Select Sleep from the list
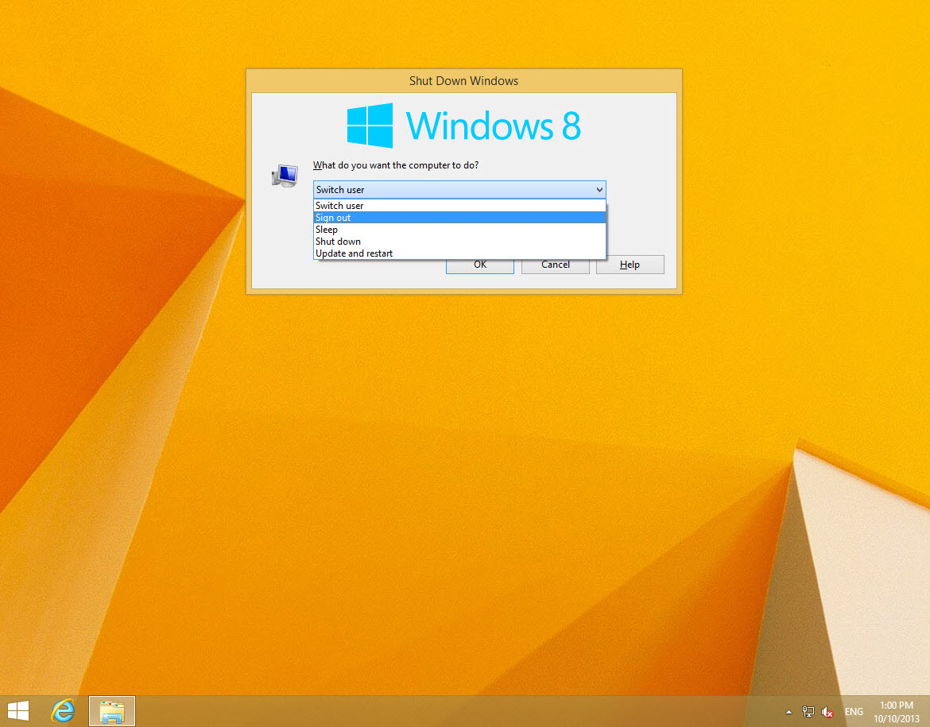930x727 pixels. (327, 230)
